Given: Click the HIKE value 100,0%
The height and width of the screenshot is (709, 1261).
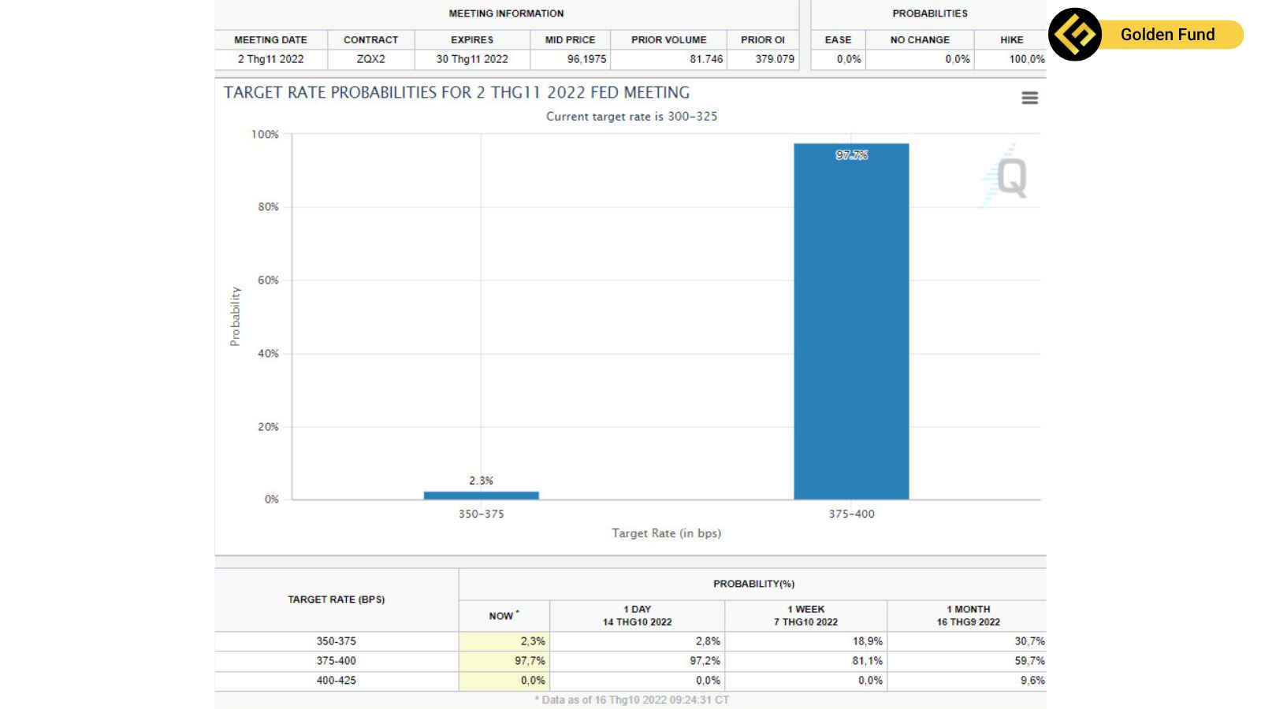Looking at the screenshot, I should coord(1027,59).
